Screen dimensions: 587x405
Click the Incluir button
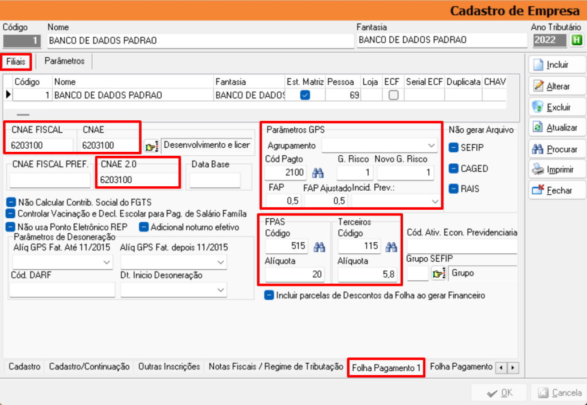(556, 65)
